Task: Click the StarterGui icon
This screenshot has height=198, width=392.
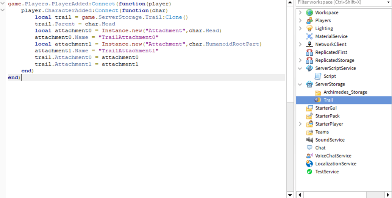Action: tap(309, 108)
